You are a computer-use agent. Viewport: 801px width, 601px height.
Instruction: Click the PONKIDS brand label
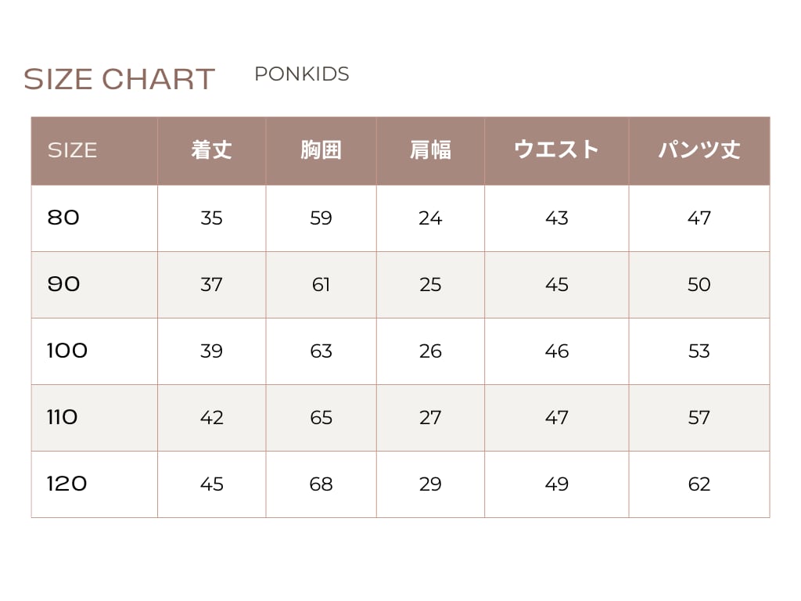pos(301,74)
